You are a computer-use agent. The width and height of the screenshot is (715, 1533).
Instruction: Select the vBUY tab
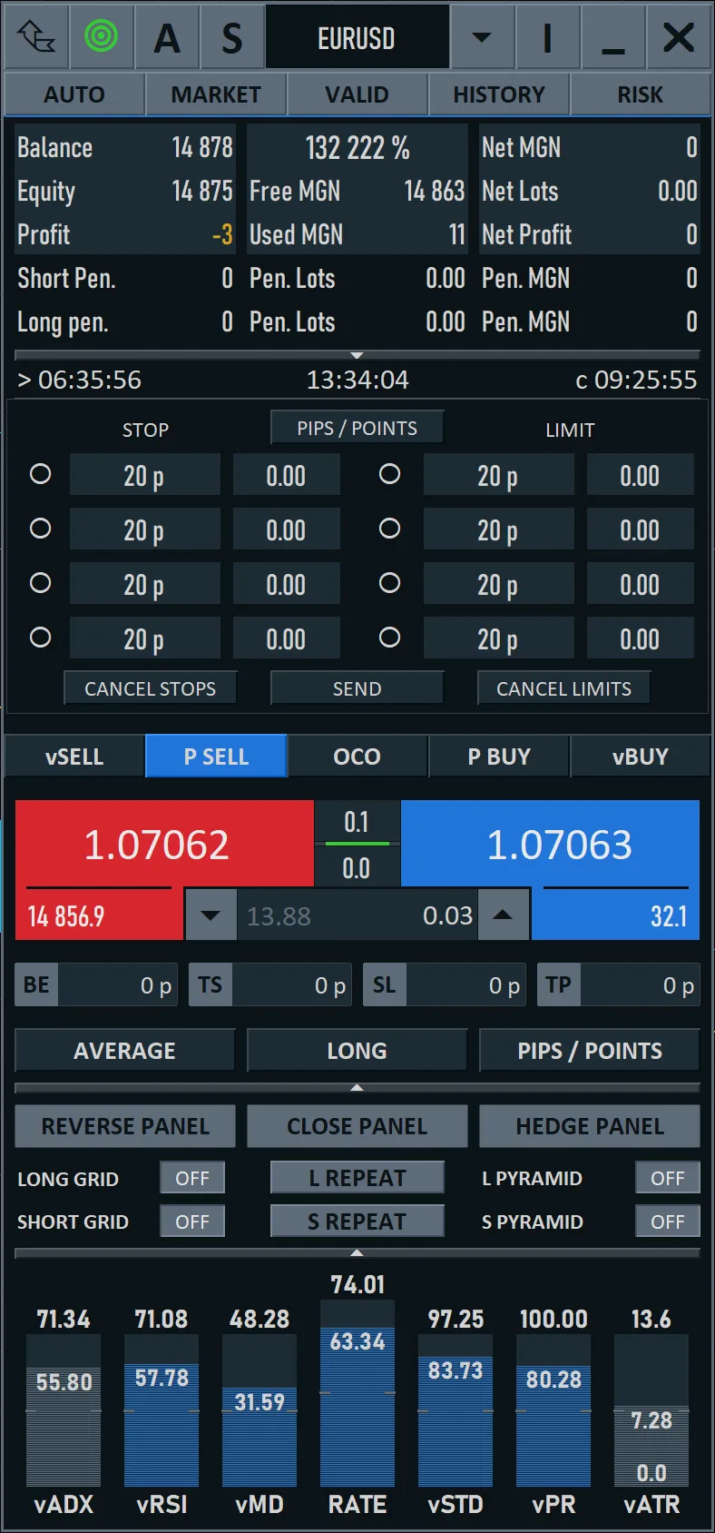[x=641, y=757]
